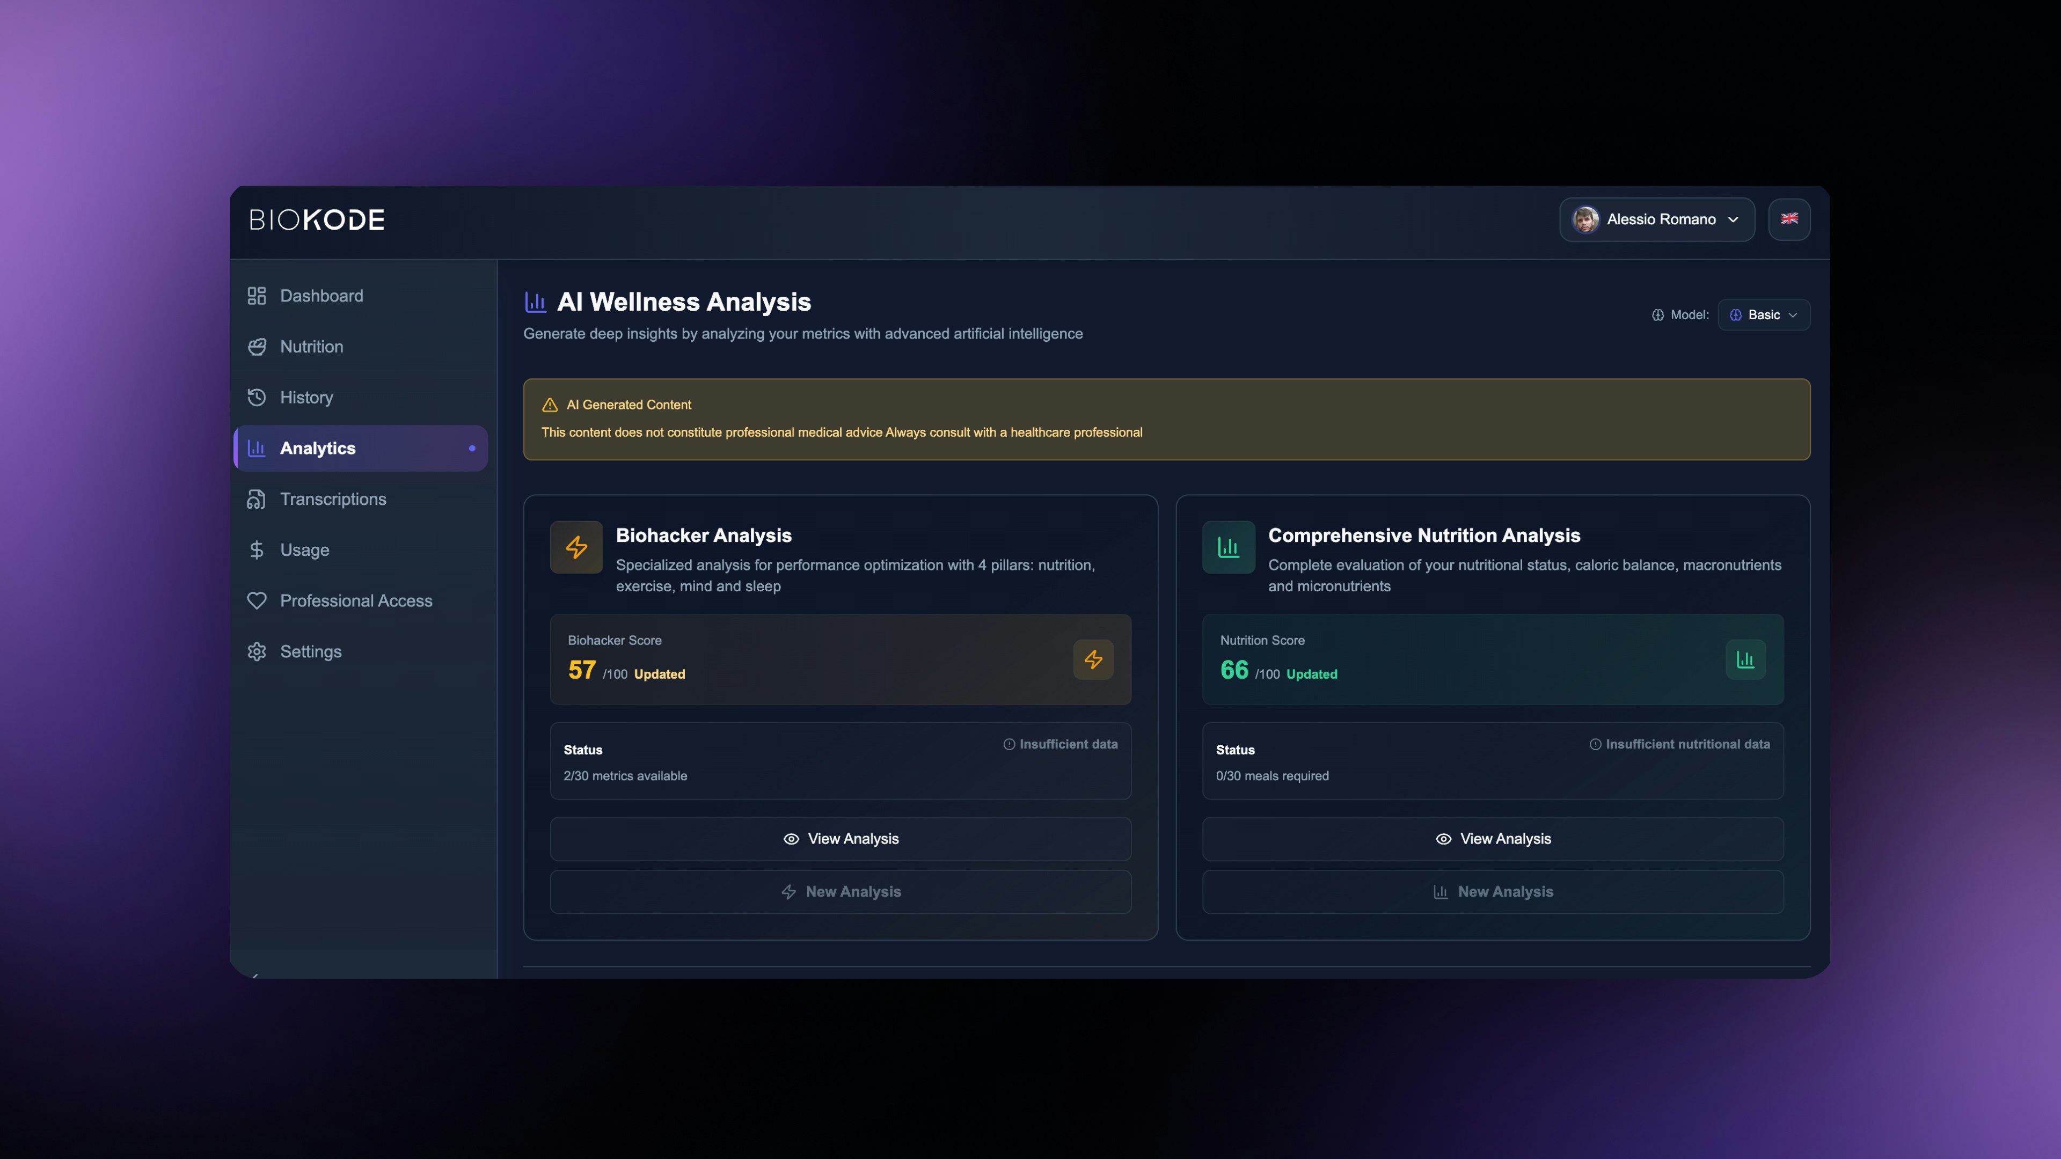Click the Settings gear icon
The height and width of the screenshot is (1159, 2061).
(256, 652)
